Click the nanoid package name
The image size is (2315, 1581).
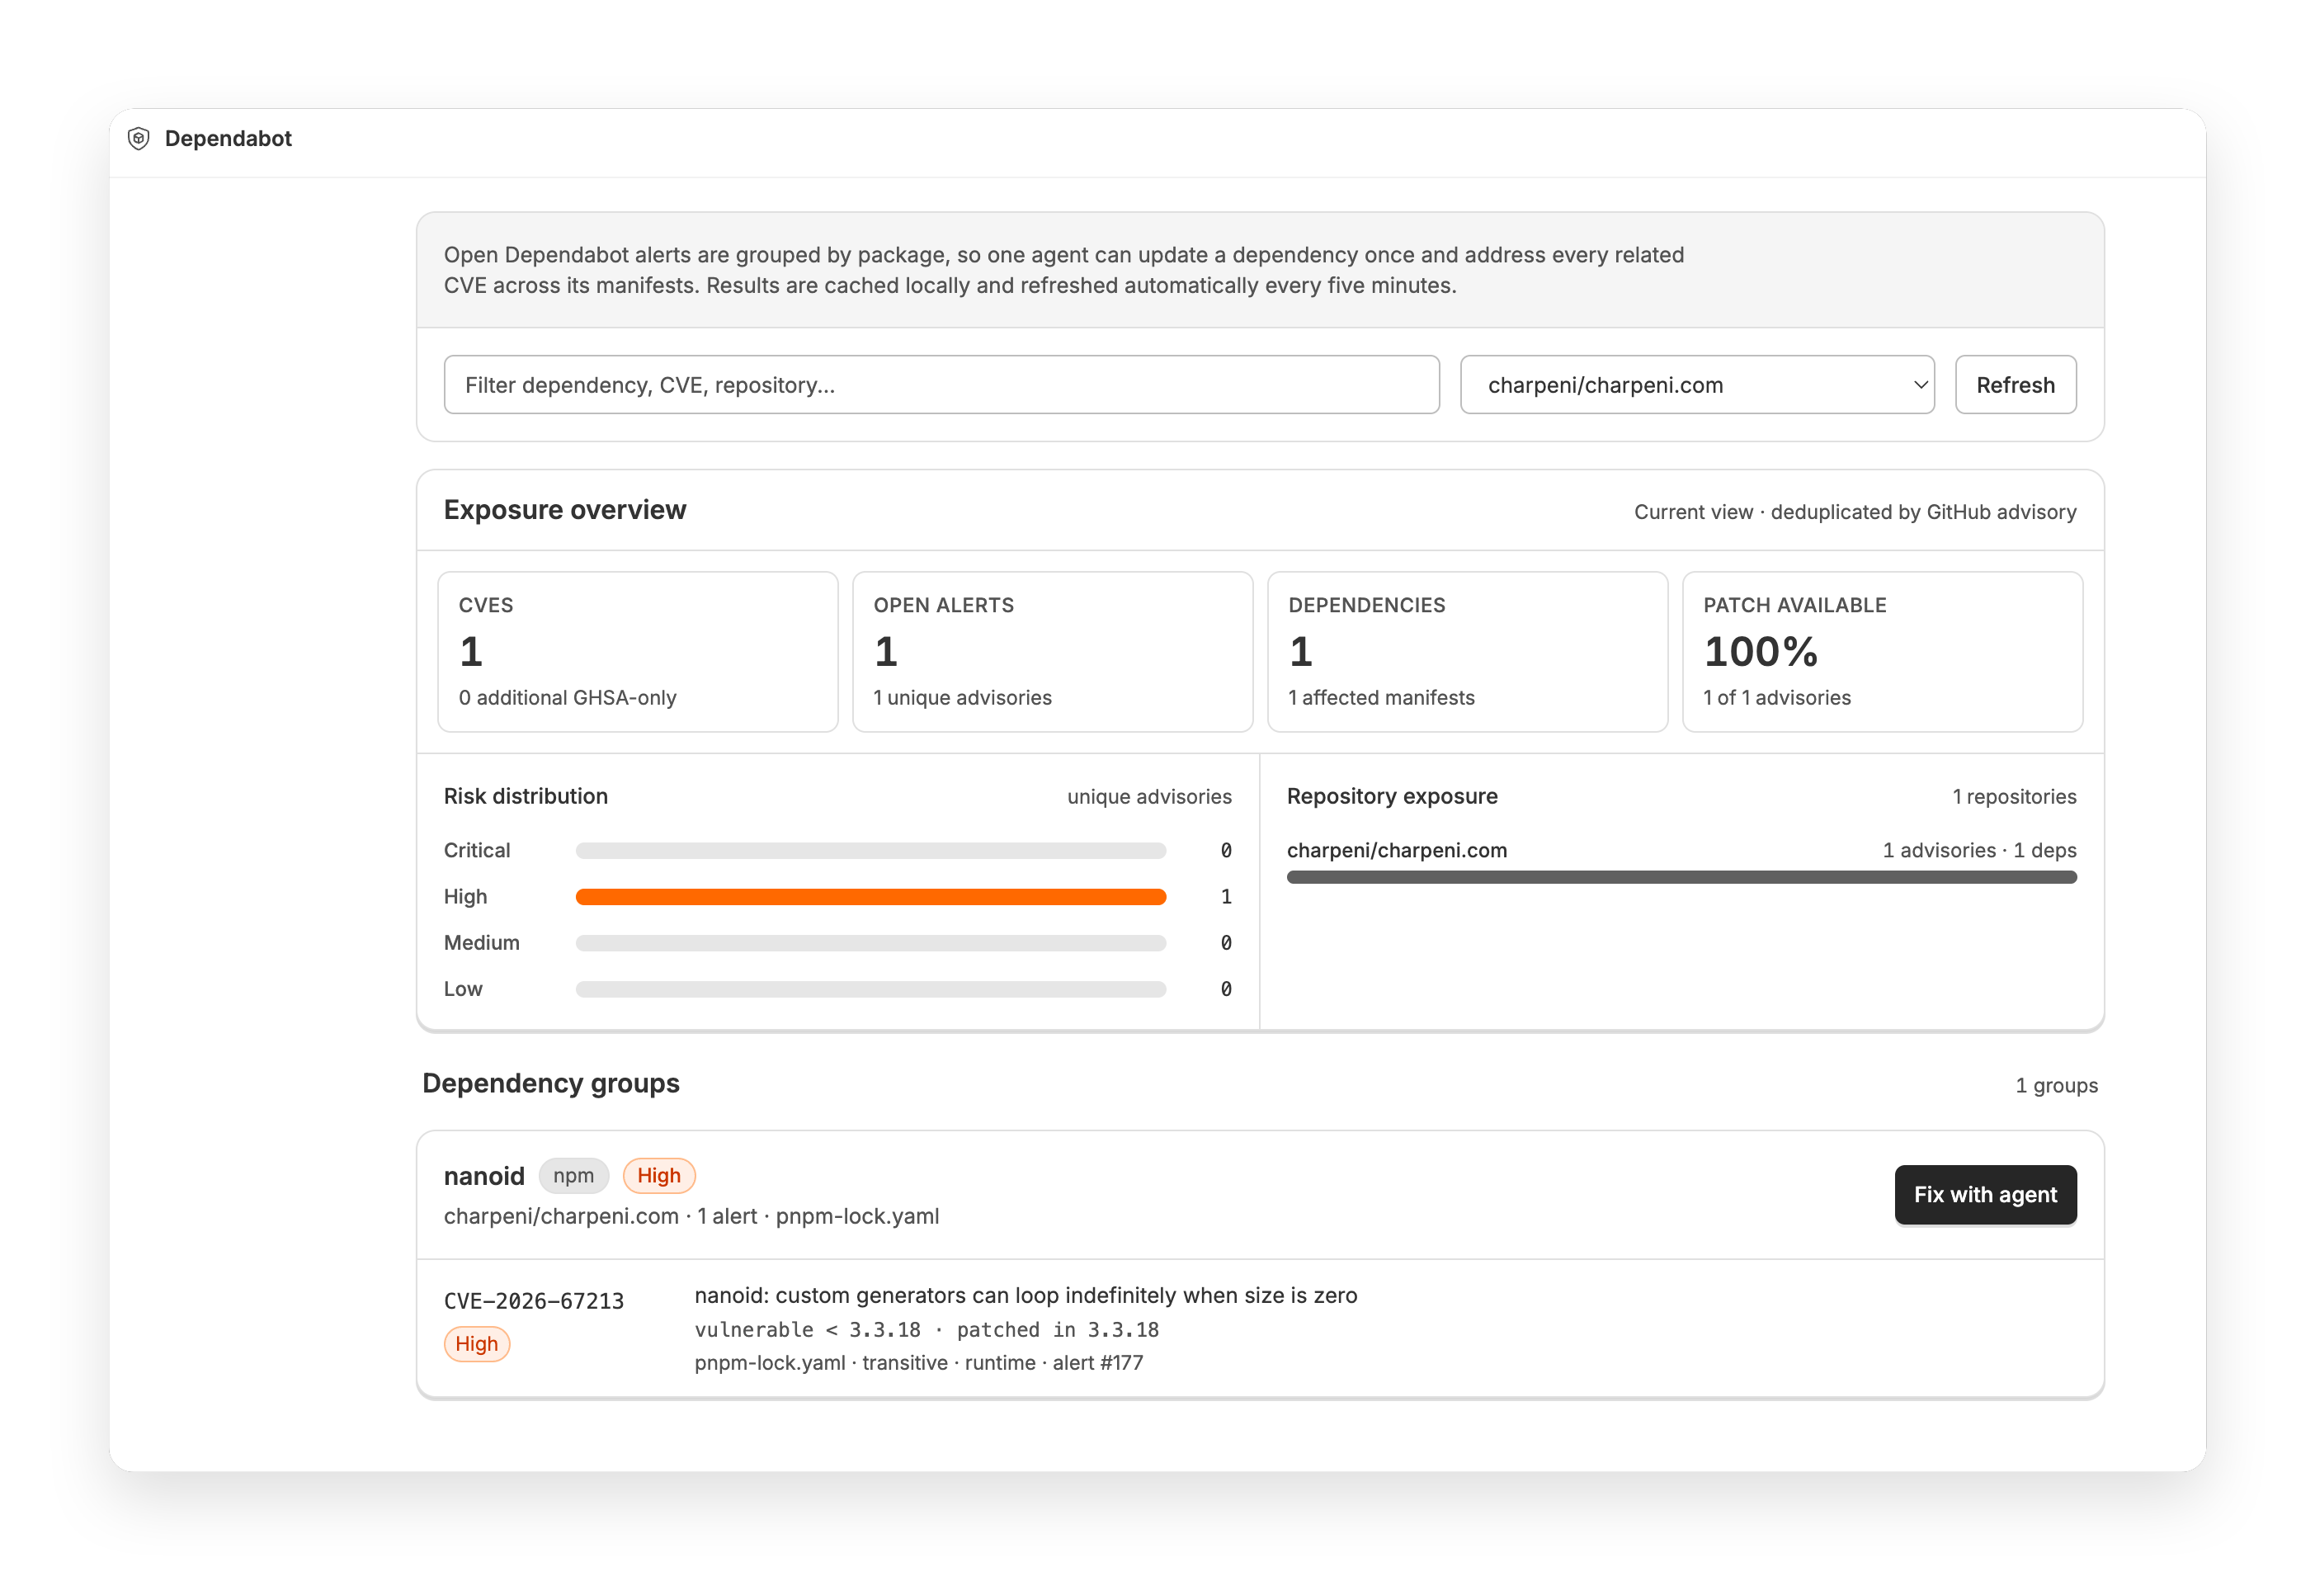pos(484,1177)
